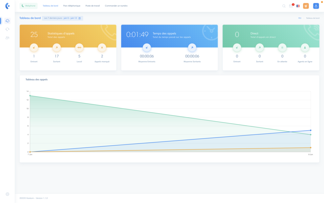Open settings via the gear icon
This screenshot has width=324, height=203.
[x=7, y=194]
